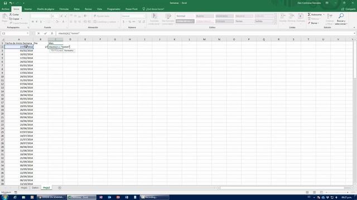
Task: Select the Datos sheet tab
Action: [35, 188]
